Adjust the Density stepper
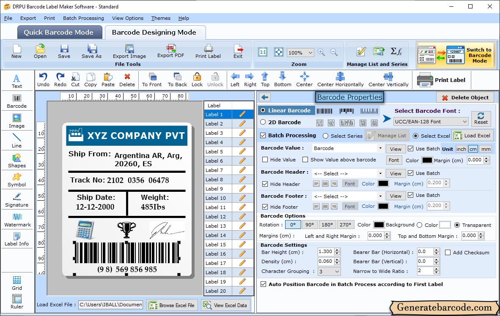Image resolution: width=500 pixels, height=316 pixels. [338, 262]
